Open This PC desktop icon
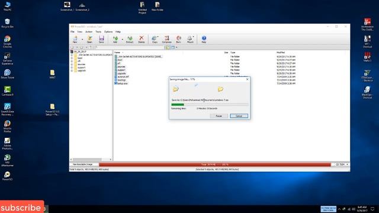Screen dimensions: 379x213 pos(7,7)
